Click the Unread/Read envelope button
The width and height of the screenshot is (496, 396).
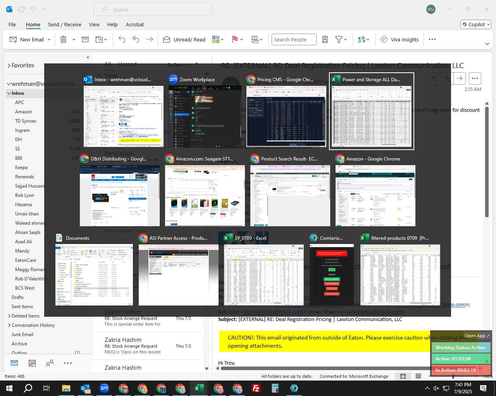(x=184, y=39)
